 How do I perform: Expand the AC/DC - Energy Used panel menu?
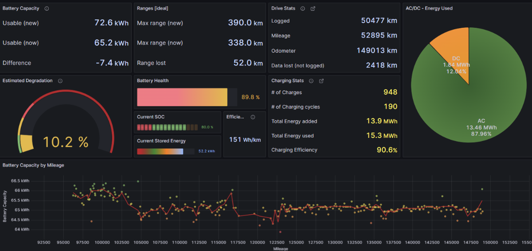pyautogui.click(x=429, y=8)
